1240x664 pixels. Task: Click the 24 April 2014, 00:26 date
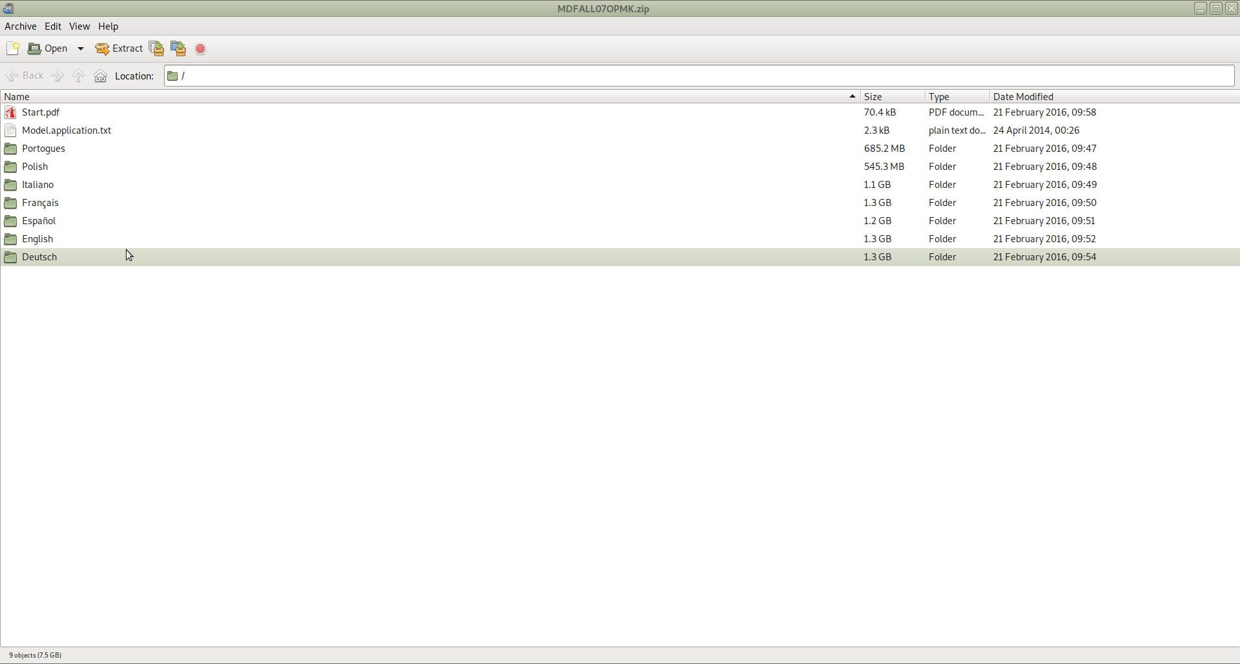tap(1037, 130)
